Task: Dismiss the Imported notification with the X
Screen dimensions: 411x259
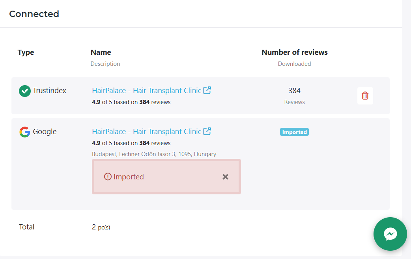Action: tap(225, 177)
